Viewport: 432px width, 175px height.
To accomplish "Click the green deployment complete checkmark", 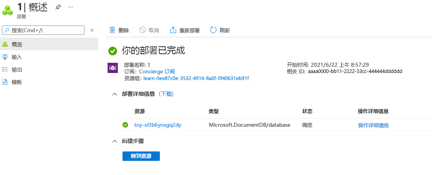I will coord(112,51).
